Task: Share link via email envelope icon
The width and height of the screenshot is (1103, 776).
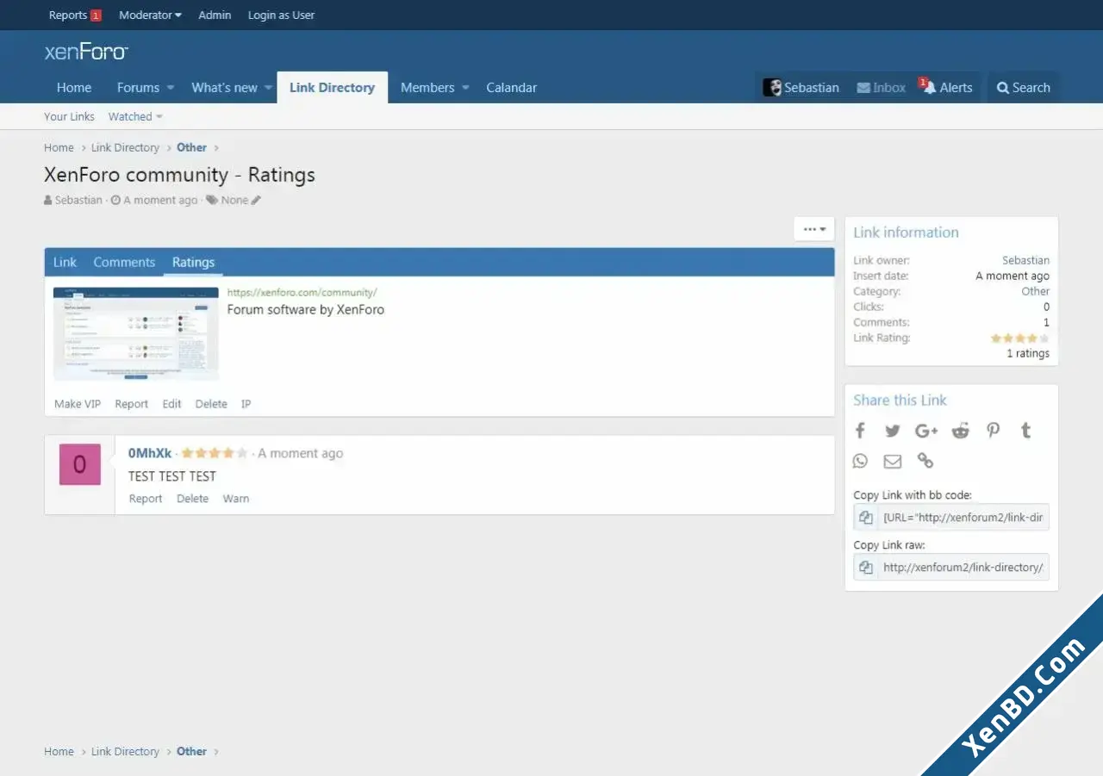Action: tap(893, 462)
